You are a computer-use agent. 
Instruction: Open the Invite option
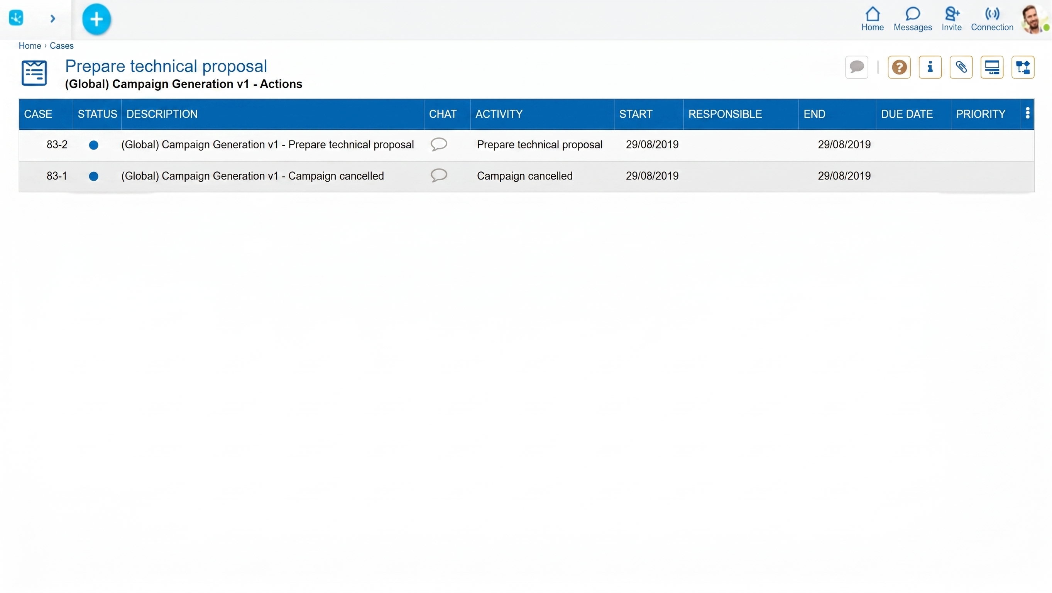point(952,19)
